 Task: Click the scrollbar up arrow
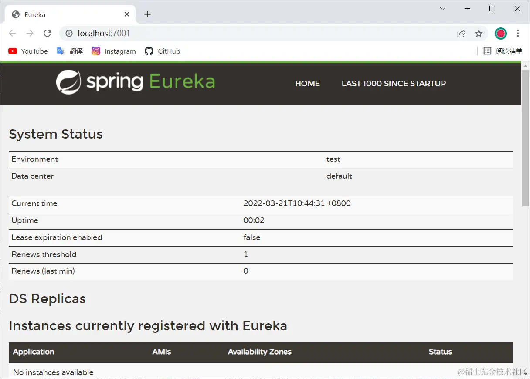pos(525,66)
